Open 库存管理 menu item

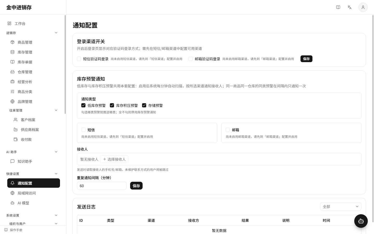pos(34,52)
